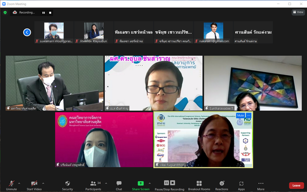Open share options arrow next to Share Screen
This screenshot has width=307, height=192.
150,183
